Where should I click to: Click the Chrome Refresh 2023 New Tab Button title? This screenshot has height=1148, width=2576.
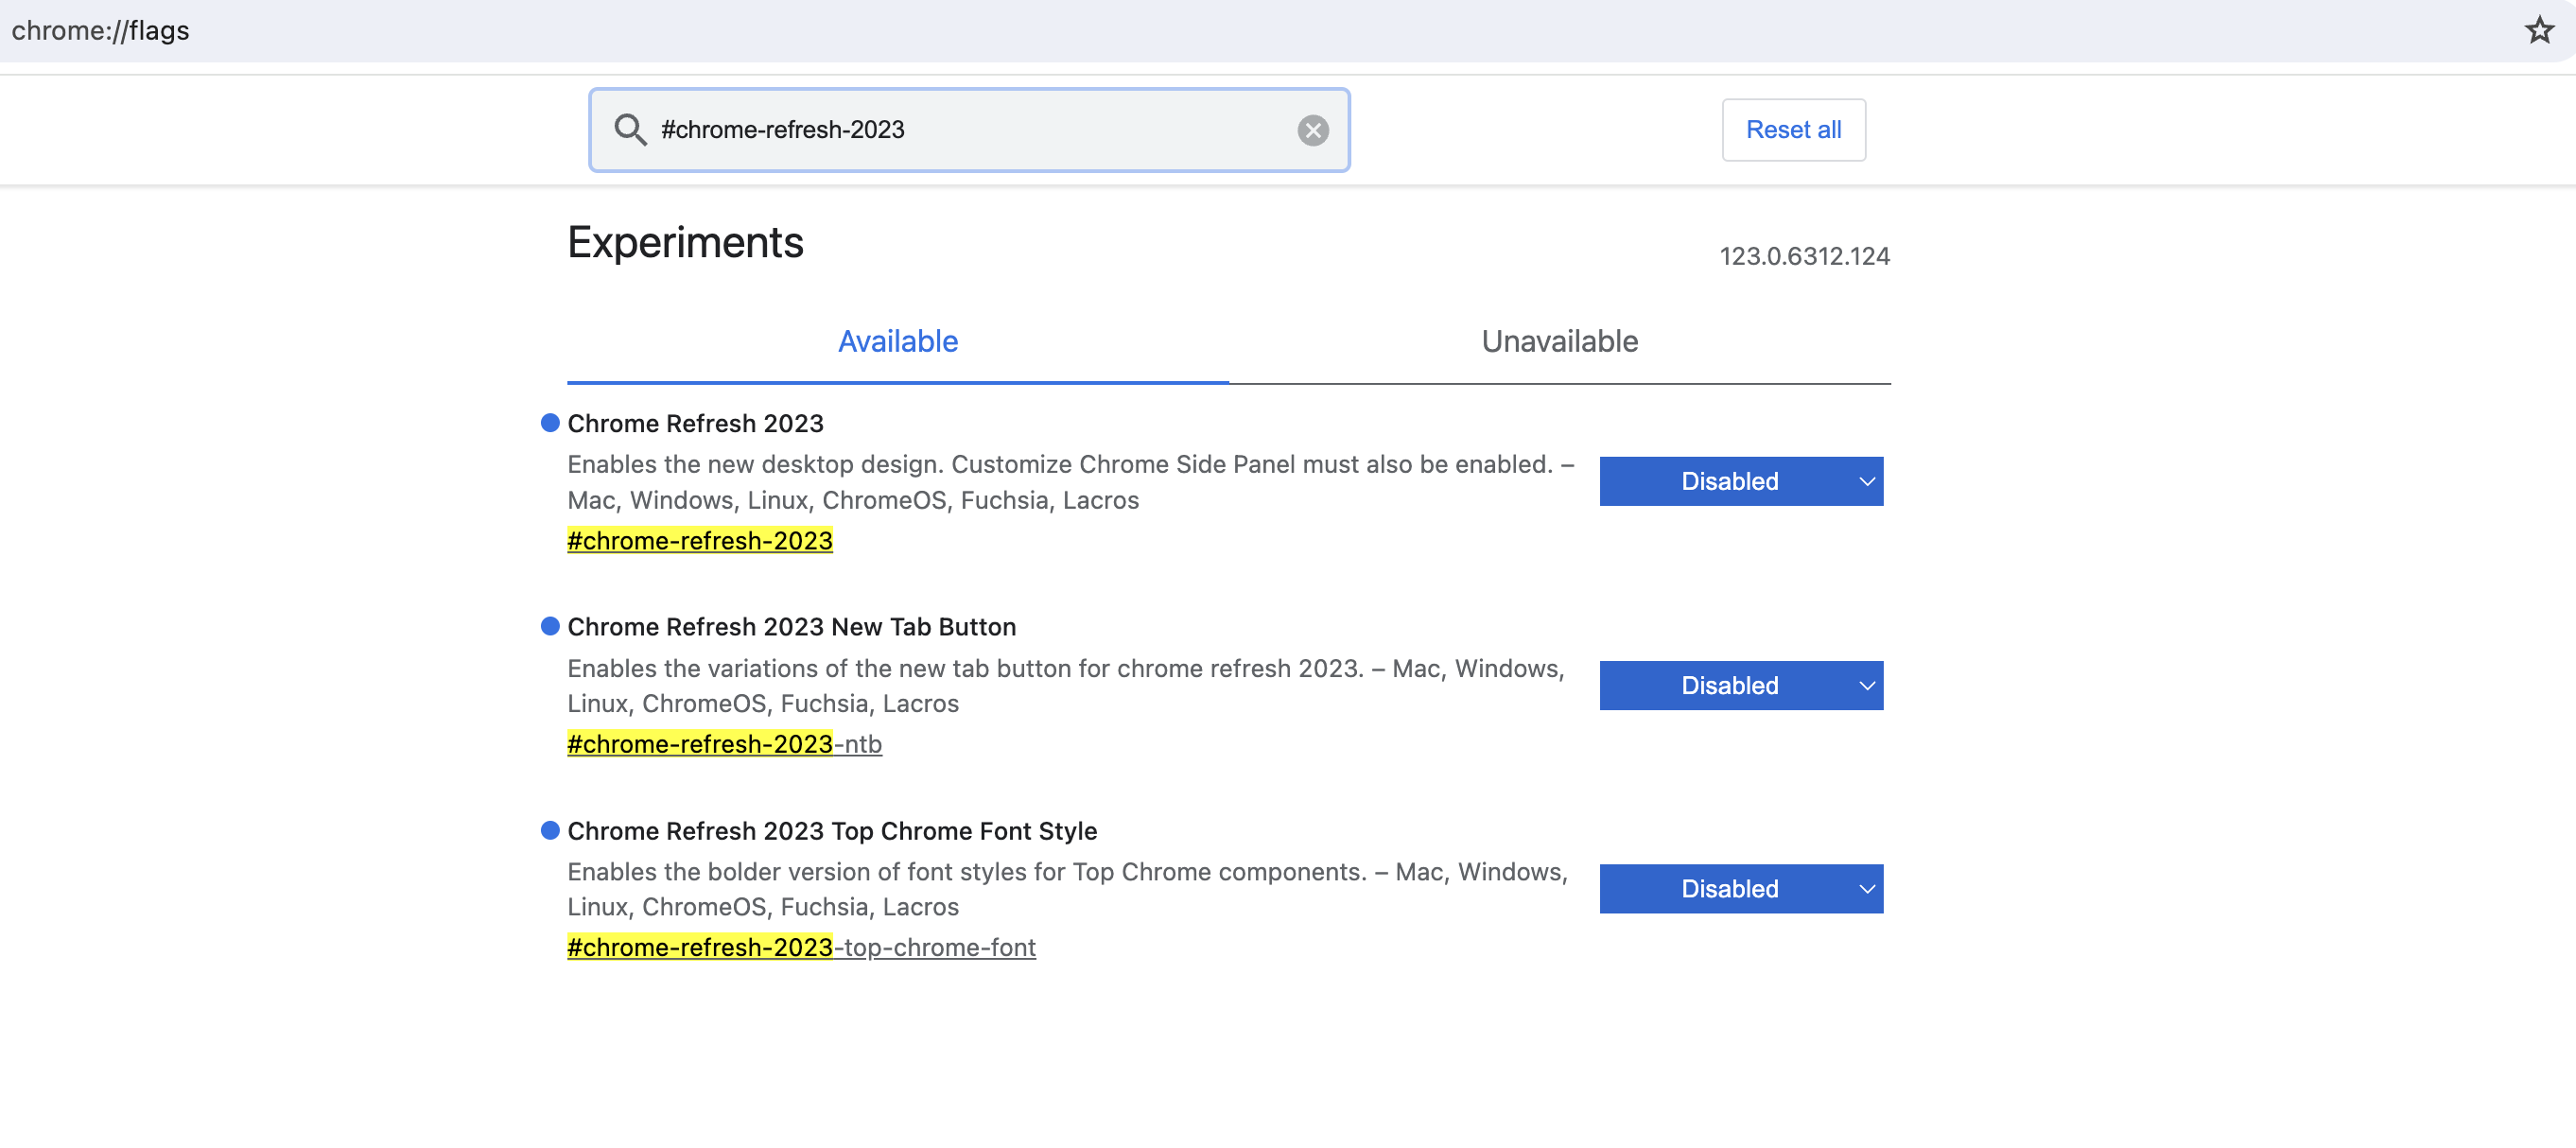tap(791, 626)
